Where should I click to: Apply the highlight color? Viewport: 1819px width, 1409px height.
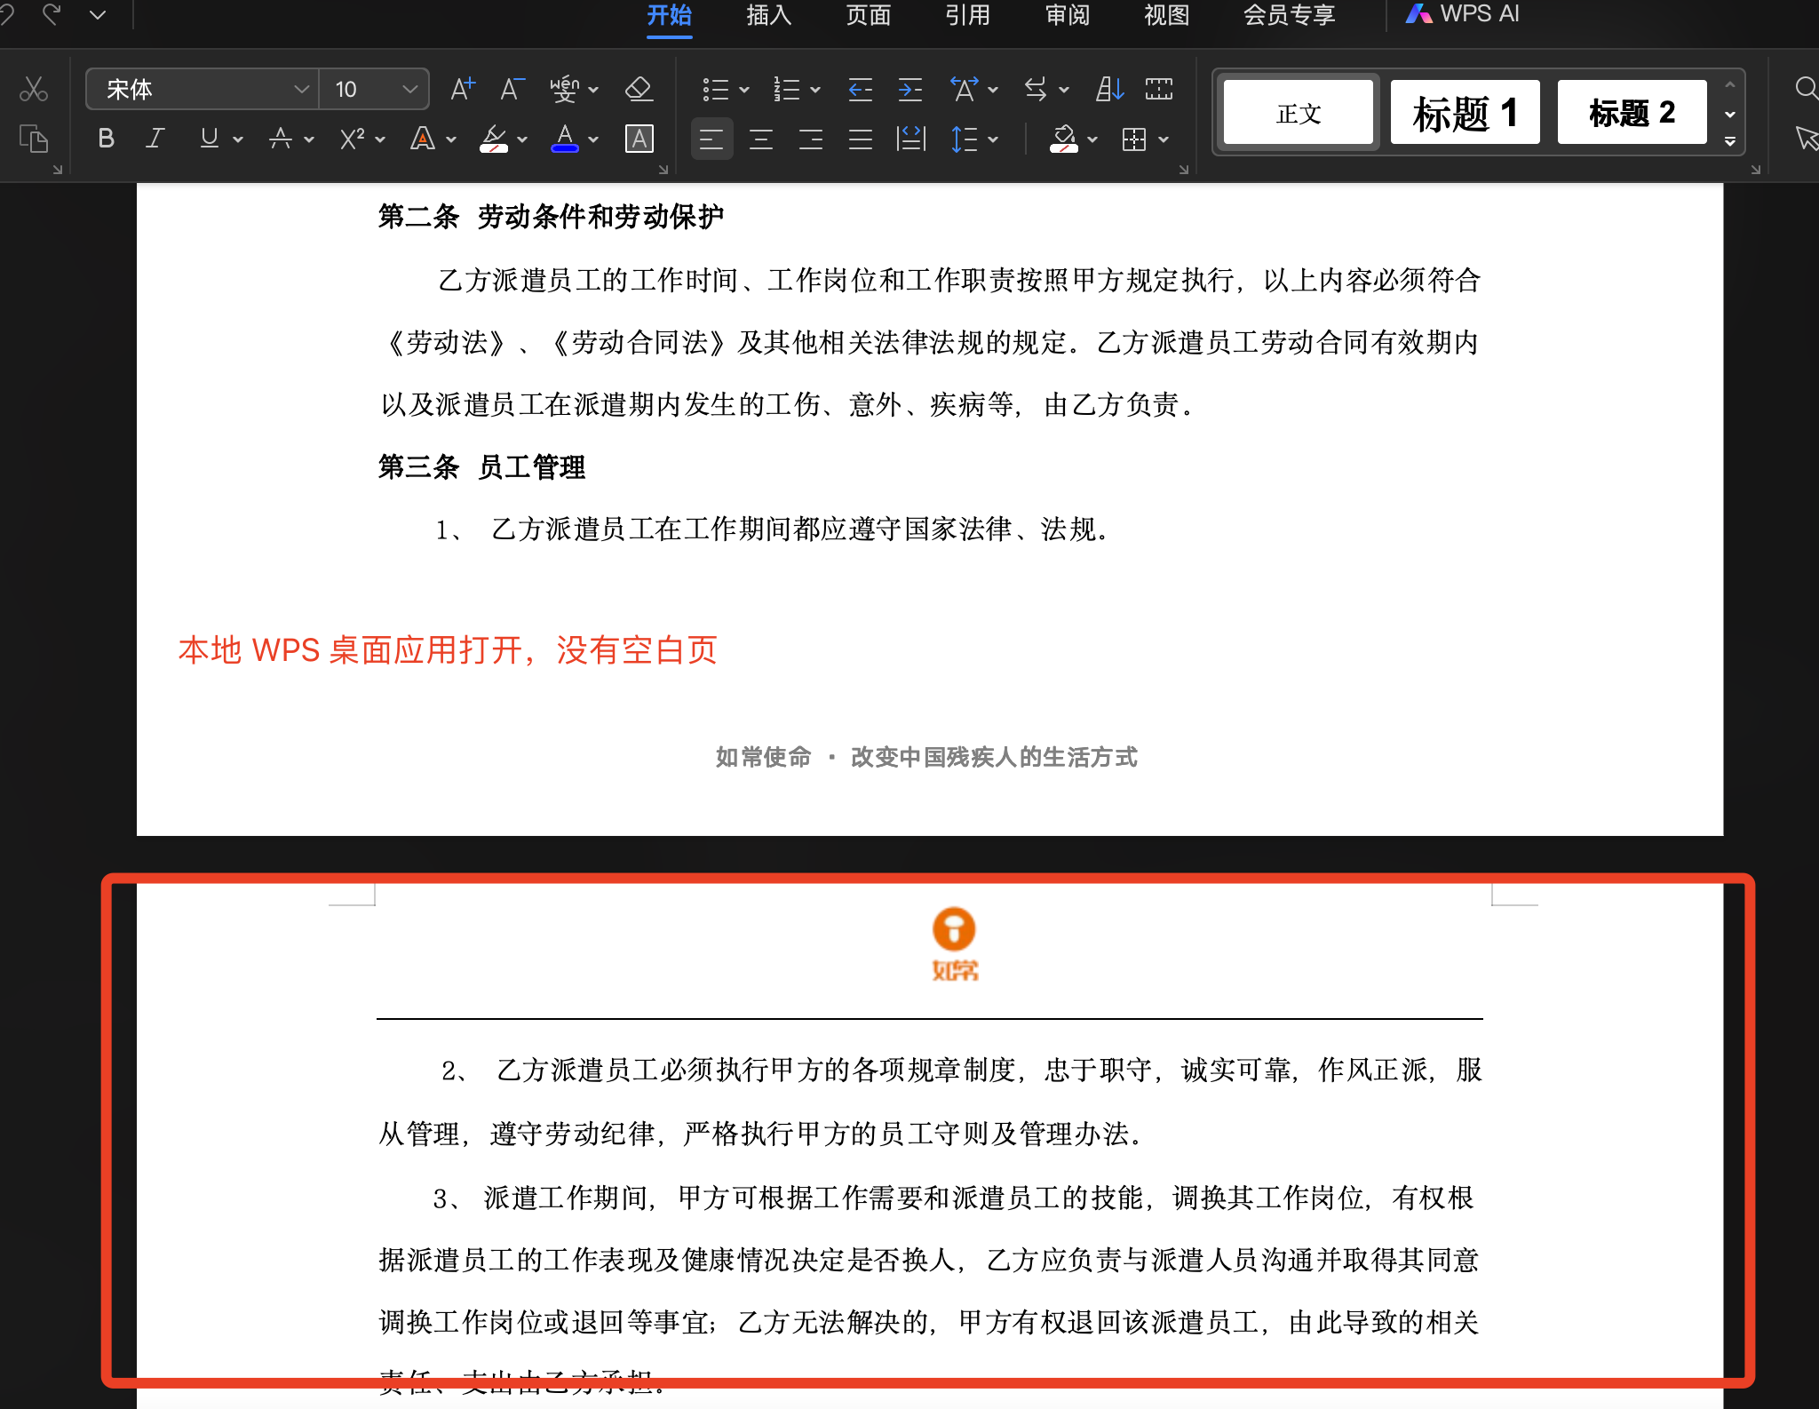[494, 139]
